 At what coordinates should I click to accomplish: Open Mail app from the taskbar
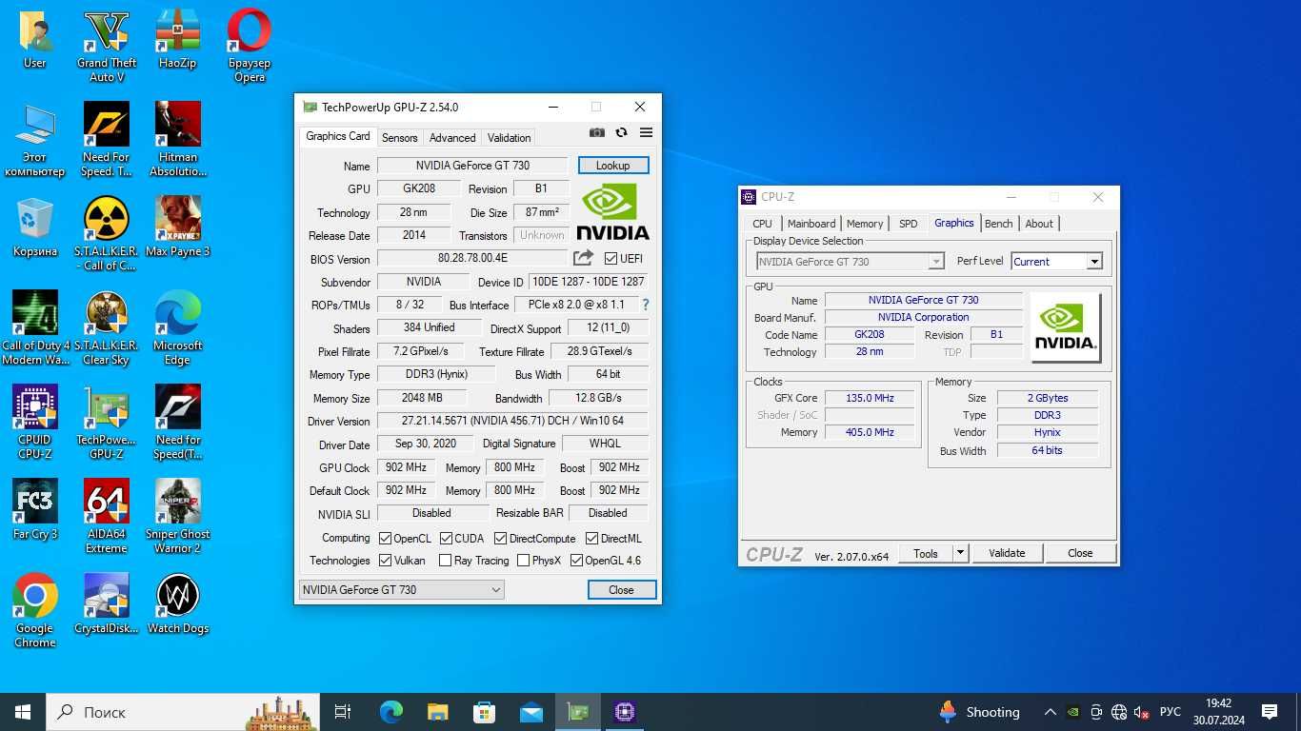click(531, 712)
